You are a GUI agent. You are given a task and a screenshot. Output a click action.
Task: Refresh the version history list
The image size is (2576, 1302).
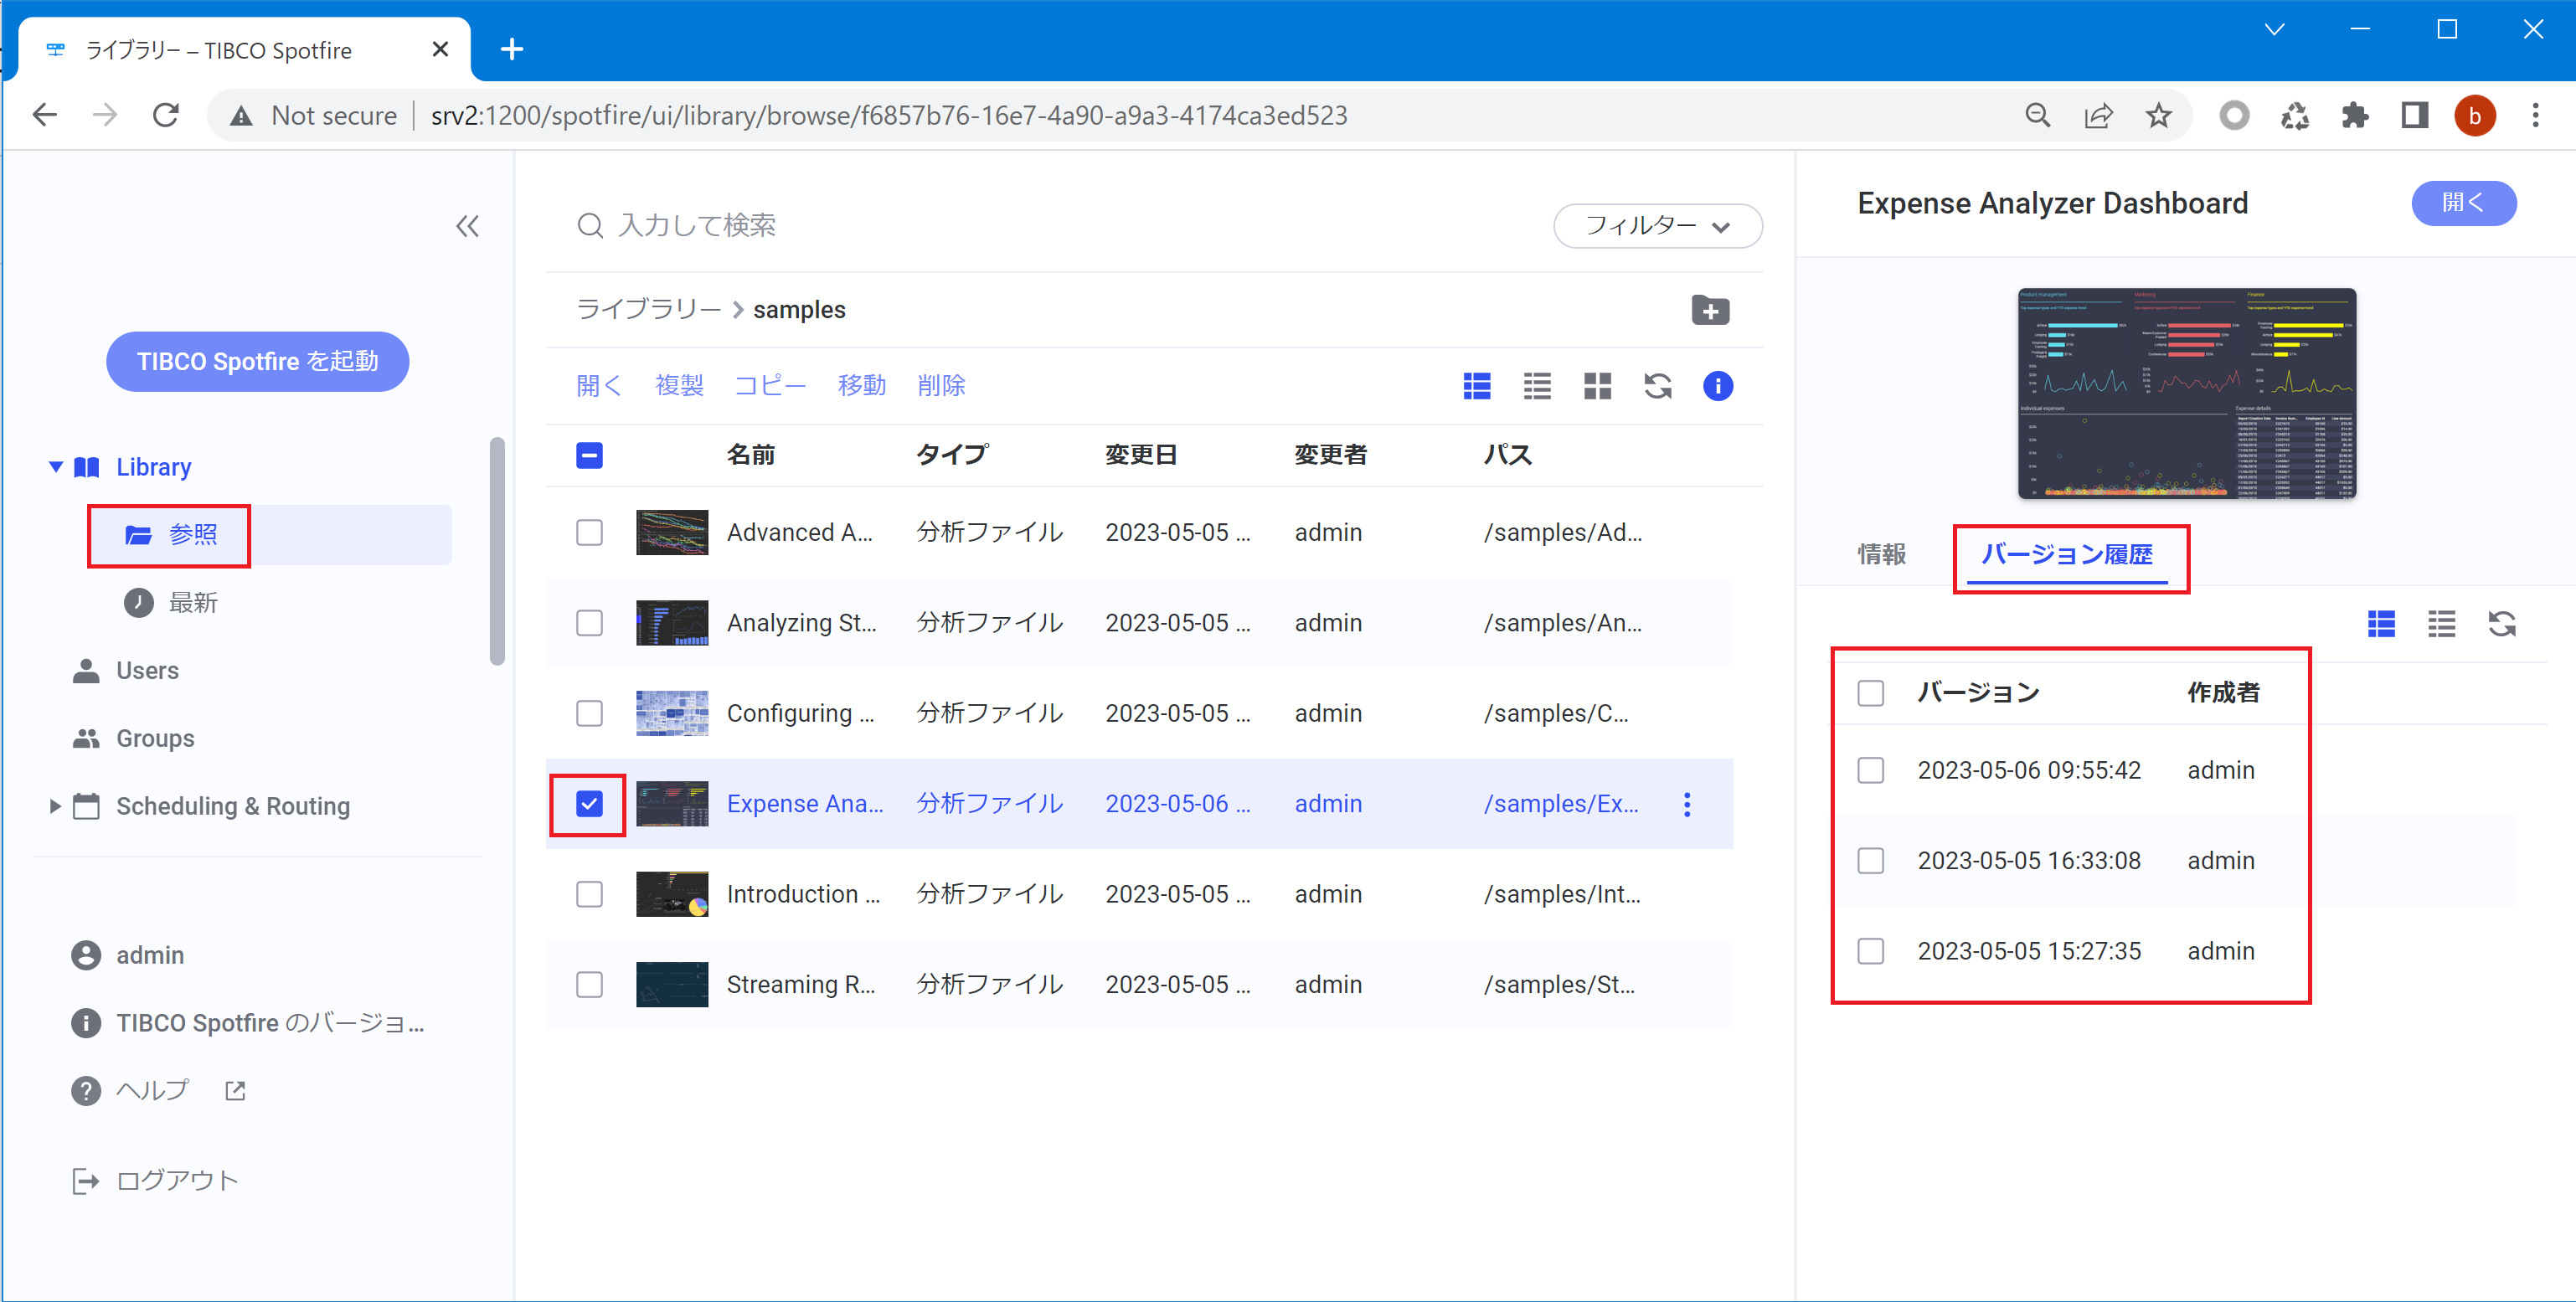click(2501, 624)
